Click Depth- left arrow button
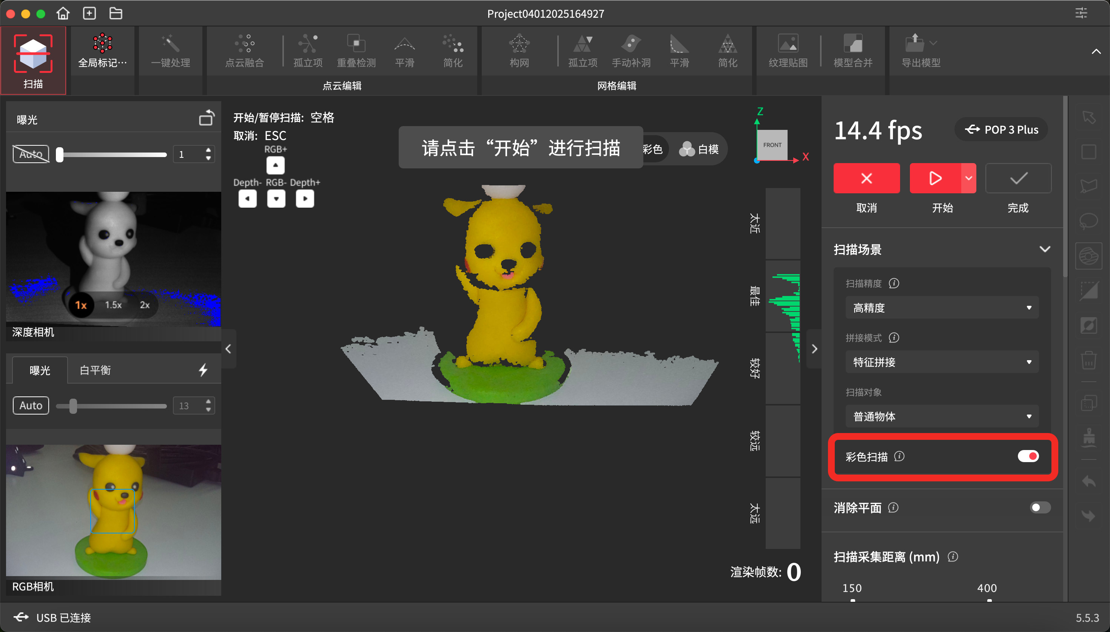 click(x=247, y=199)
